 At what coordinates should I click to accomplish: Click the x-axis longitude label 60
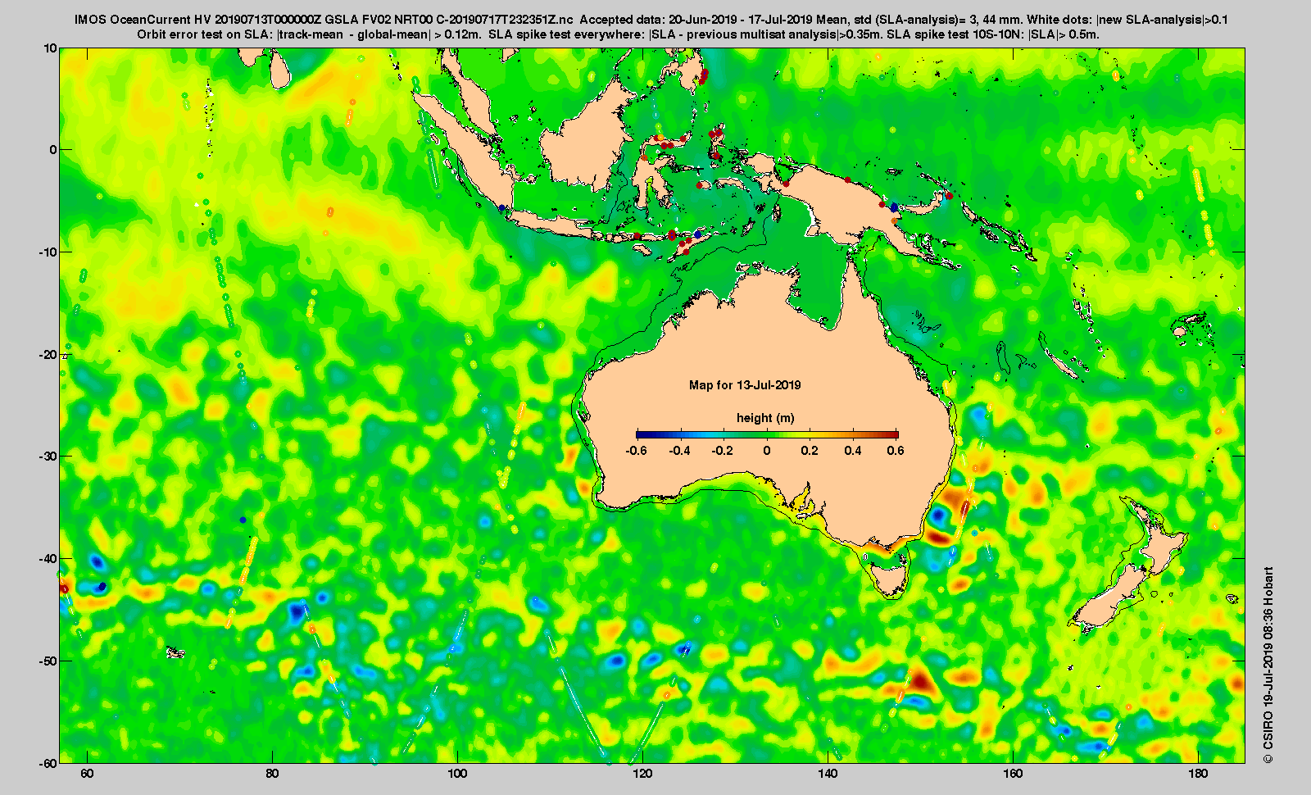pyautogui.click(x=88, y=774)
